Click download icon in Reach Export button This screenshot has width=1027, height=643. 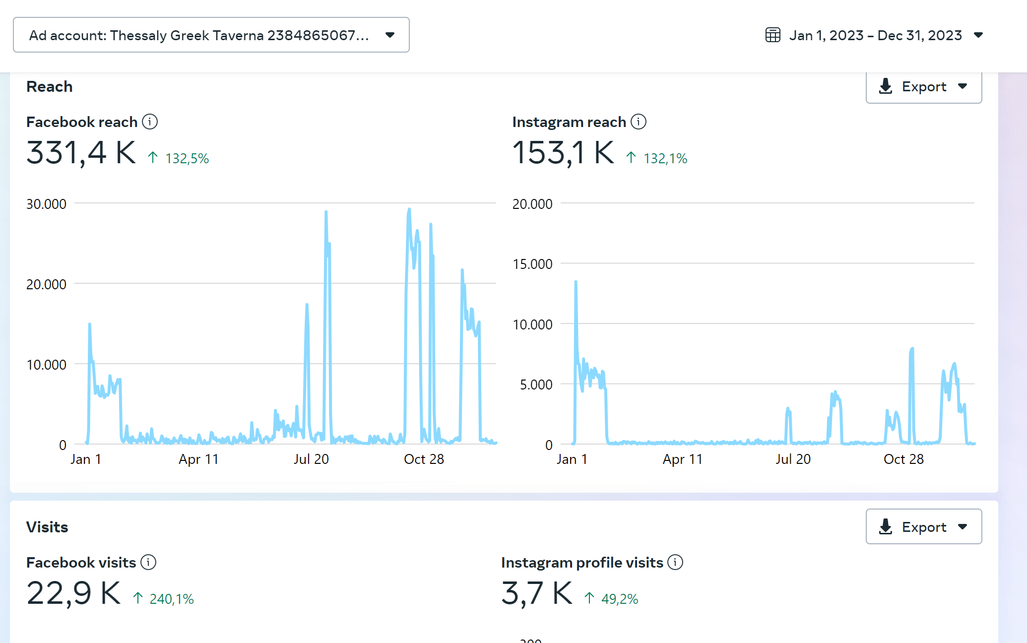(886, 86)
